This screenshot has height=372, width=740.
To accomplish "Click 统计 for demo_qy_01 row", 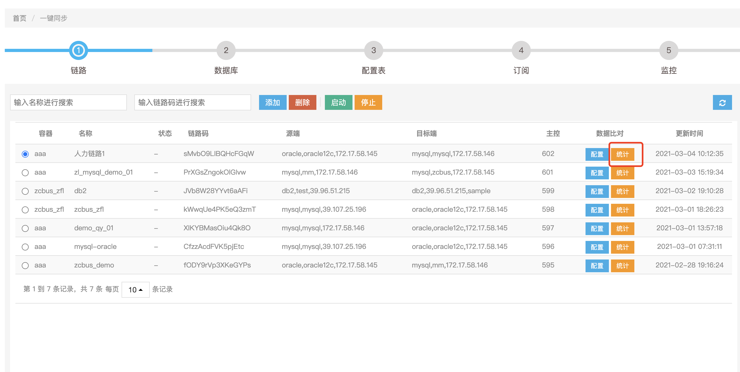I will click(622, 228).
